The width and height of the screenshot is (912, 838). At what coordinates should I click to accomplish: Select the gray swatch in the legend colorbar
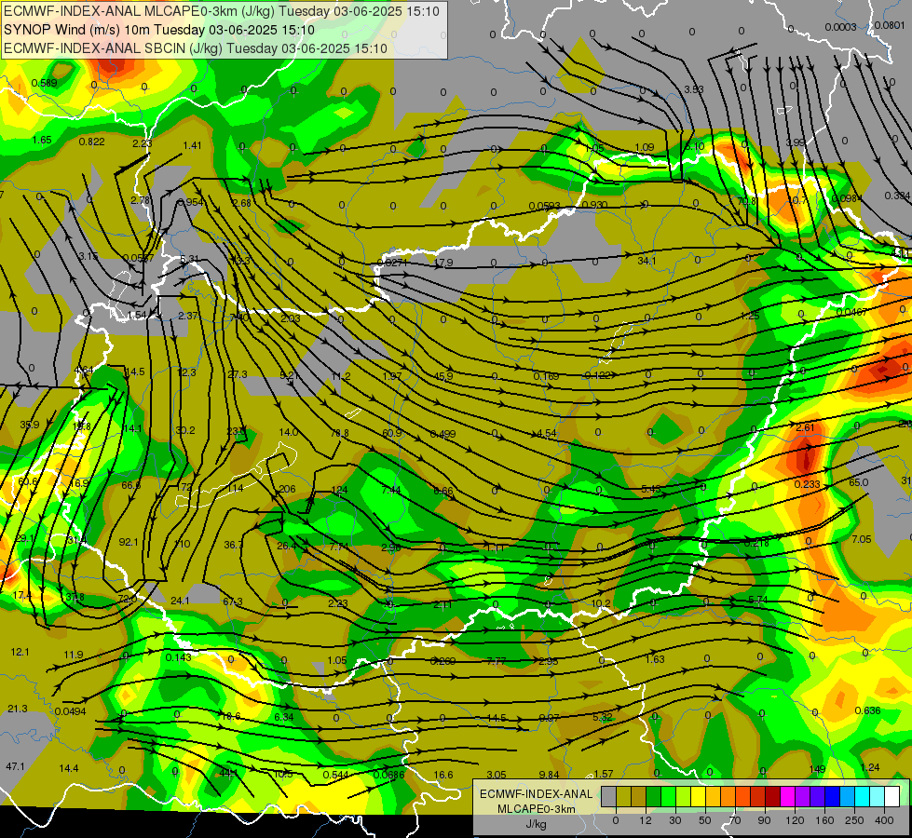point(608,797)
